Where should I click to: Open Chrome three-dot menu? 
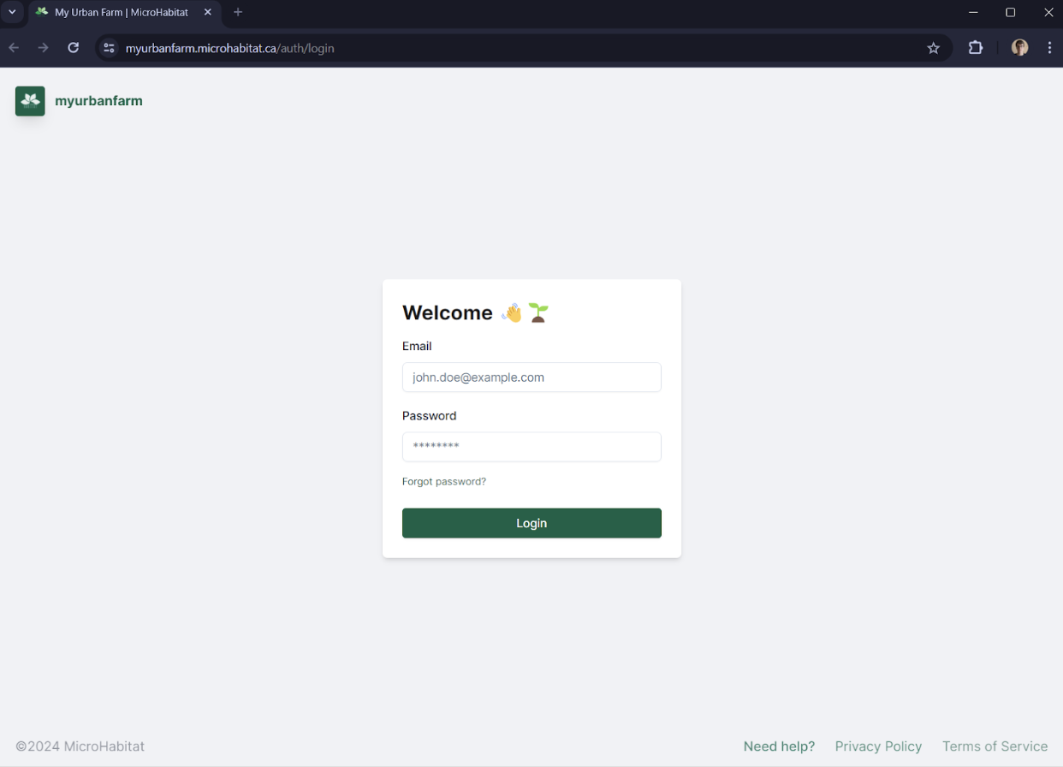(x=1049, y=48)
